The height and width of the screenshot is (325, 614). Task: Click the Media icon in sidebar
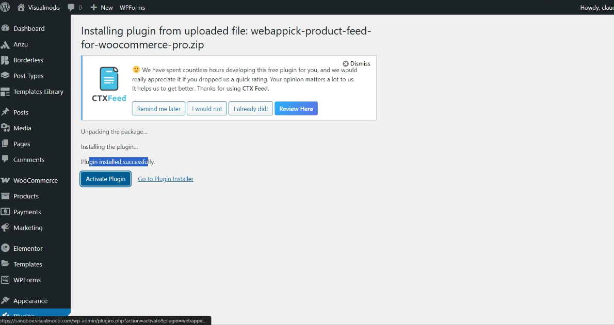5,128
